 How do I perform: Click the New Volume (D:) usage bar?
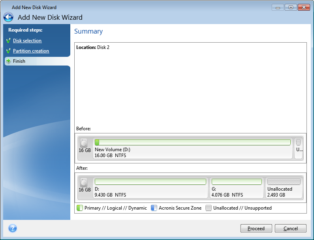click(193, 142)
